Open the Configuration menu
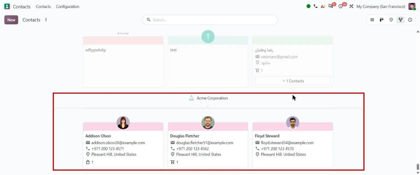The width and height of the screenshot is (420, 175). (68, 6)
